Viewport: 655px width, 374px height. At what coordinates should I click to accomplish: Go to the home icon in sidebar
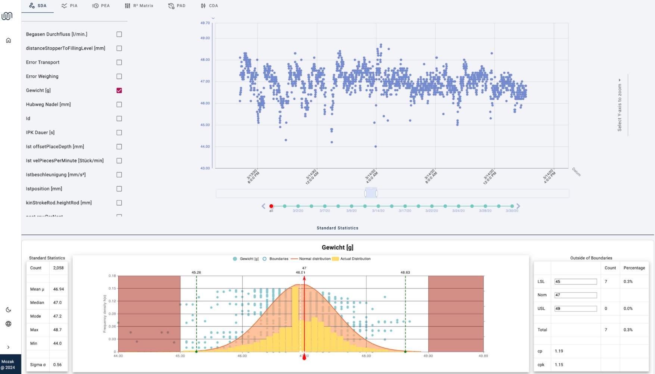tap(8, 40)
